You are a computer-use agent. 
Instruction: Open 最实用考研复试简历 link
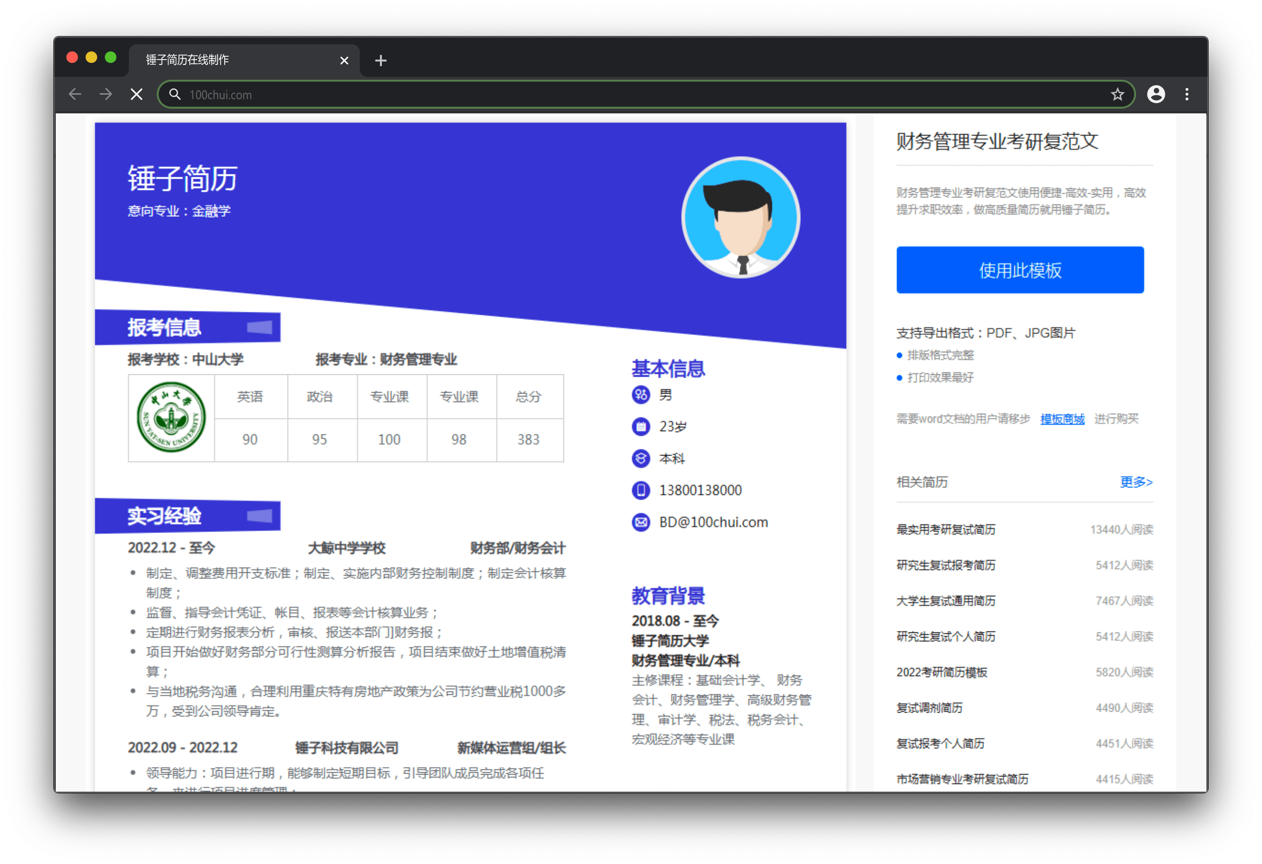pos(946,530)
